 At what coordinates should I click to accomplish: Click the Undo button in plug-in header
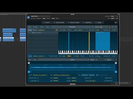tap(53, 18)
